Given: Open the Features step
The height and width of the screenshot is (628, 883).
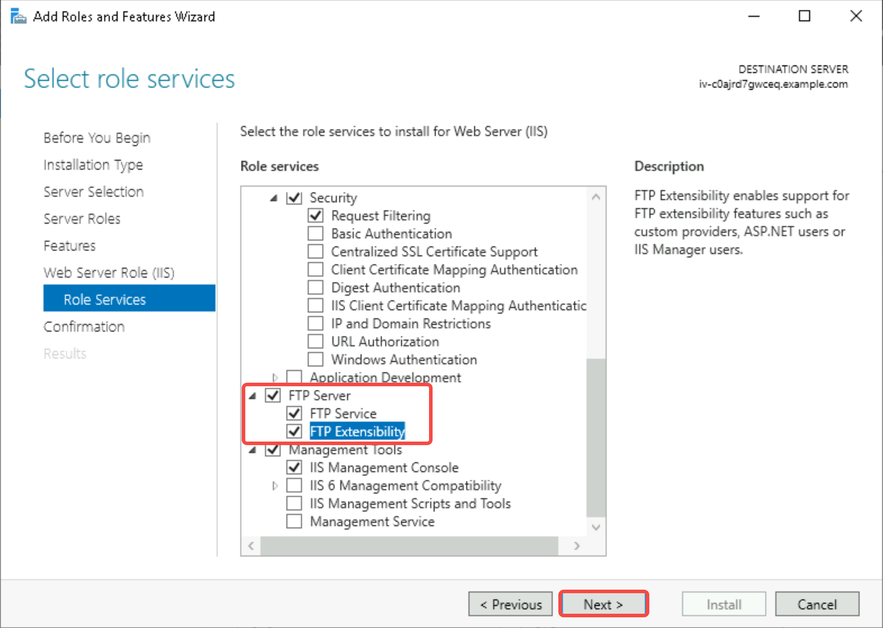Looking at the screenshot, I should click(x=70, y=246).
